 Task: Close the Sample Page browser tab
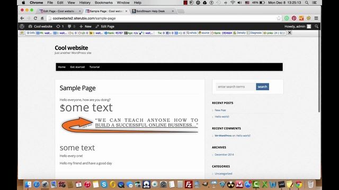pyautogui.click(x=126, y=11)
